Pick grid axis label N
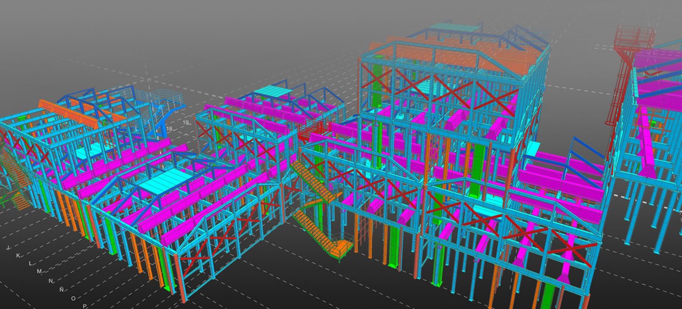Image resolution: width=682 pixels, height=309 pixels. point(51,280)
